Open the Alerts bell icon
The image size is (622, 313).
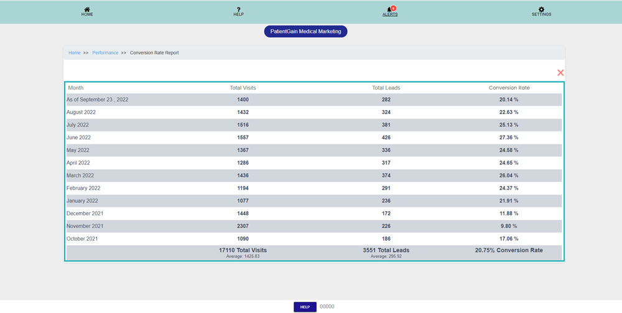(x=390, y=11)
